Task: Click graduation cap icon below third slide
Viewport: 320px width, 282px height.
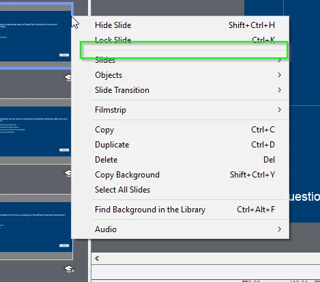Action: [x=69, y=269]
